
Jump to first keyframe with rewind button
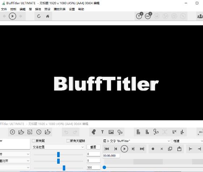107,149
